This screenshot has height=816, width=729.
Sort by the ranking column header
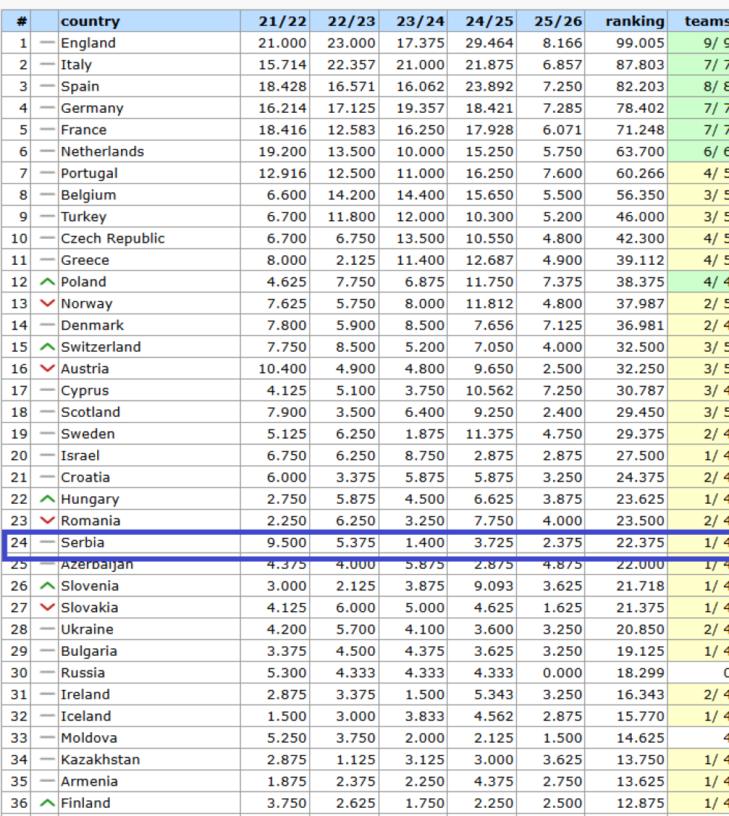[x=634, y=22]
